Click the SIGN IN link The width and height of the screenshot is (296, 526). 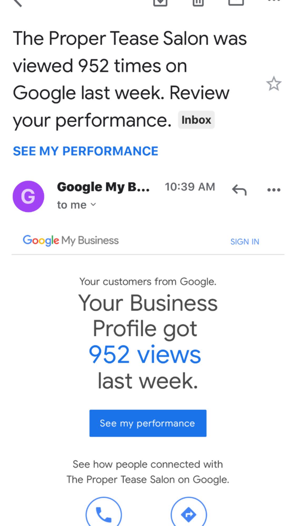(245, 242)
